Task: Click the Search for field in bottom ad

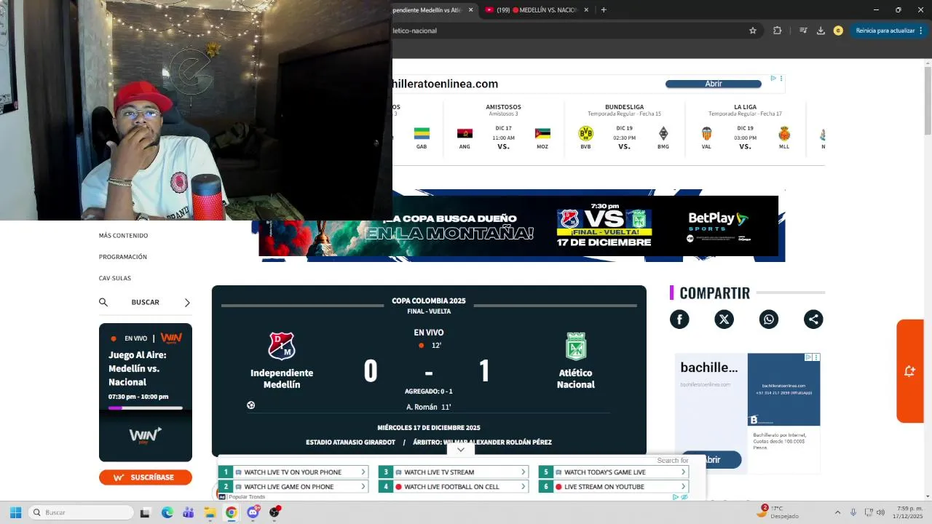Action: click(672, 460)
